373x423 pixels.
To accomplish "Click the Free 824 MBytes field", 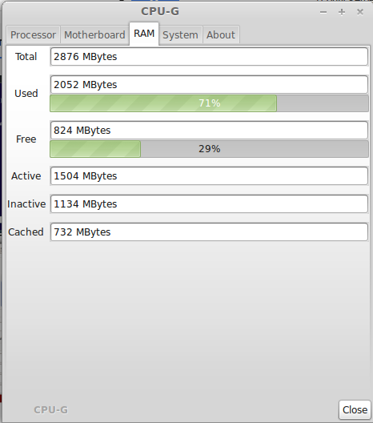I will coord(209,131).
